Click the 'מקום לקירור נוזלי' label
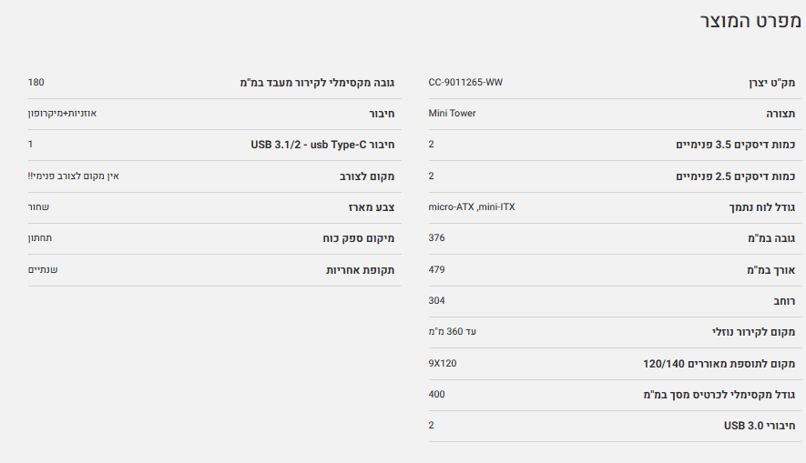The width and height of the screenshot is (806, 463). 753,332
